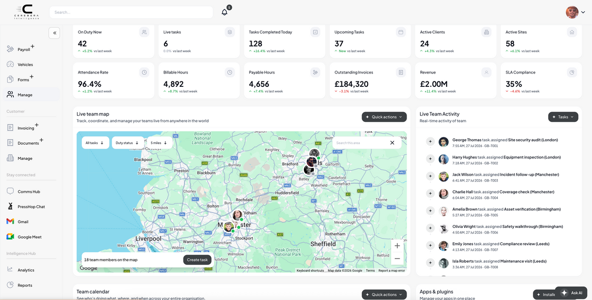Image resolution: width=592 pixels, height=300 pixels.
Task: Open the Duty status filter
Action: [x=128, y=143]
